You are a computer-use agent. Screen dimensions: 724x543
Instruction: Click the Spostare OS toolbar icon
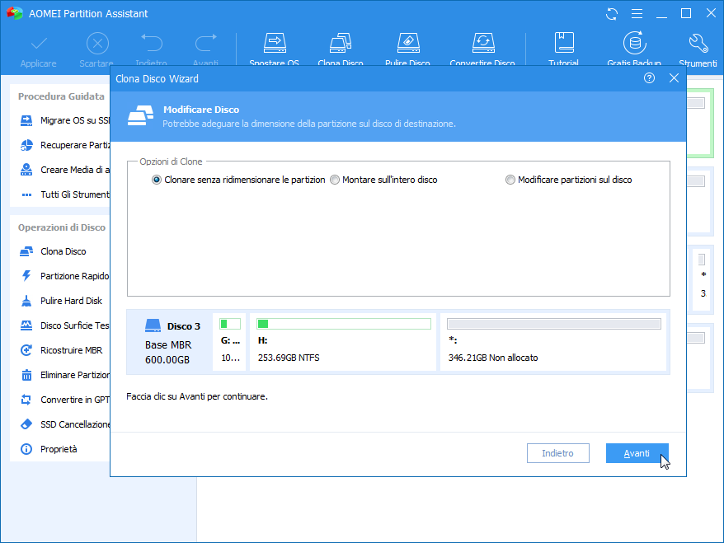[274, 44]
